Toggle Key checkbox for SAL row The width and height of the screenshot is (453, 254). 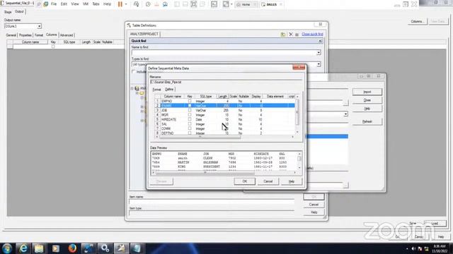tap(190, 124)
